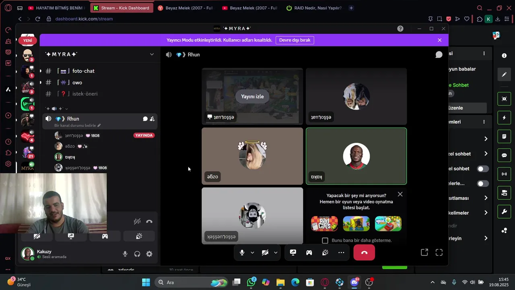Click the Kick sidebar broadcast signal icon
515x290 pixels.
pos(504,174)
